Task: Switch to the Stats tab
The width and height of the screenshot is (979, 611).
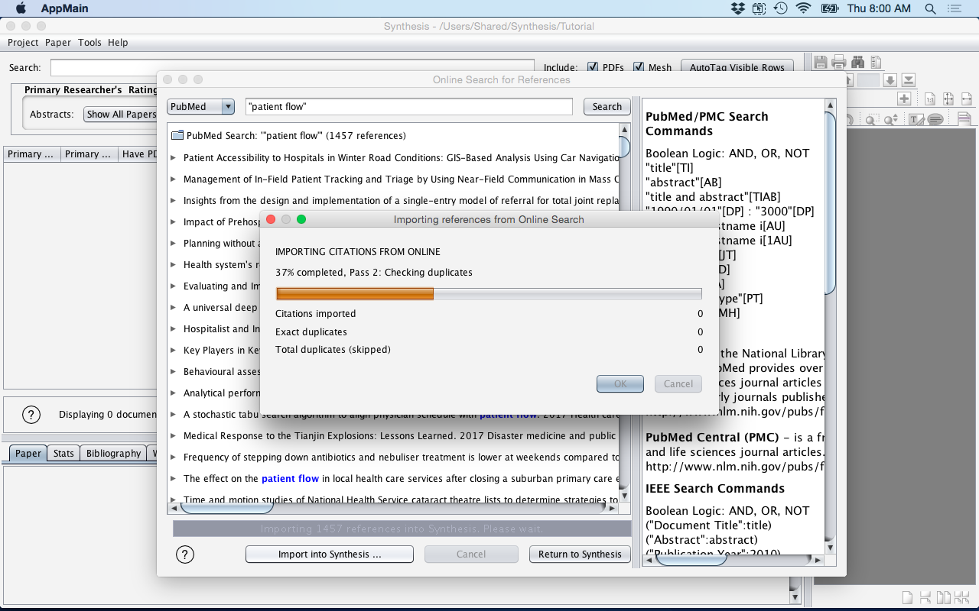Action: coord(63,454)
